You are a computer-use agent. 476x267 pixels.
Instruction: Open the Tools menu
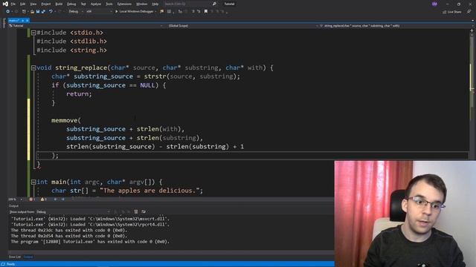point(109,4)
